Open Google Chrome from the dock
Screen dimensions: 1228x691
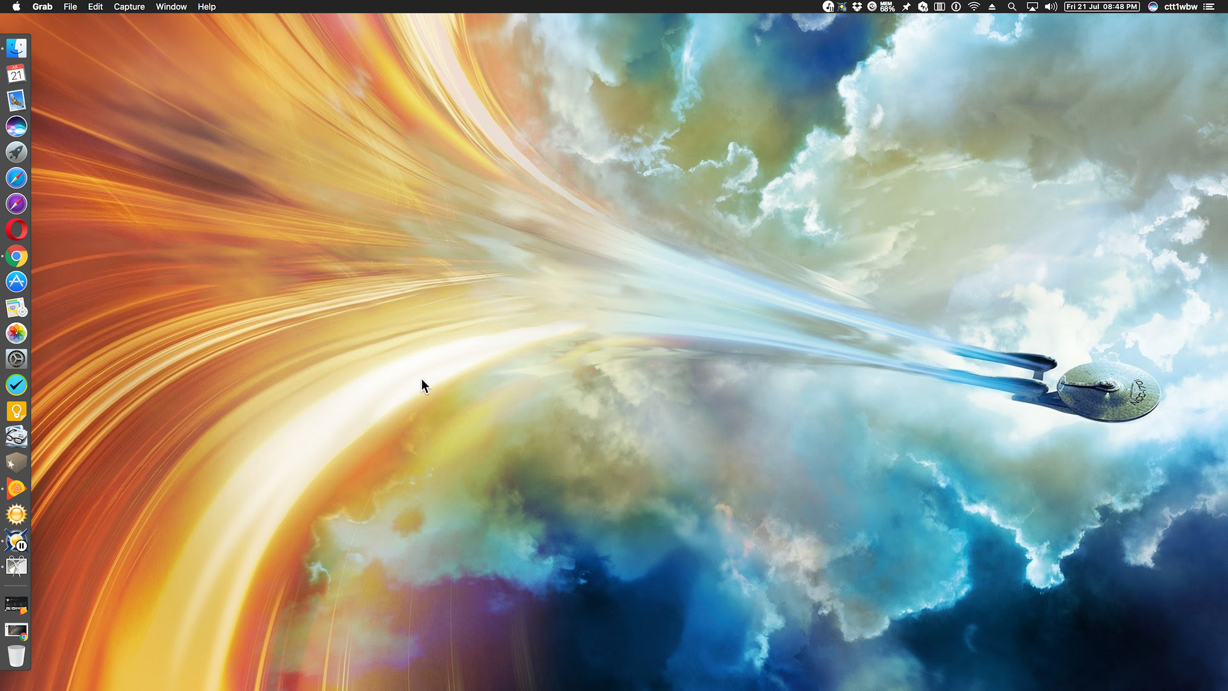pos(16,256)
